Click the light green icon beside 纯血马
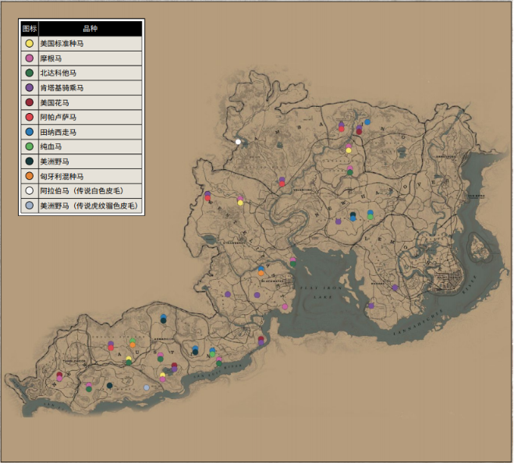This screenshot has height=463, width=514. click(29, 147)
